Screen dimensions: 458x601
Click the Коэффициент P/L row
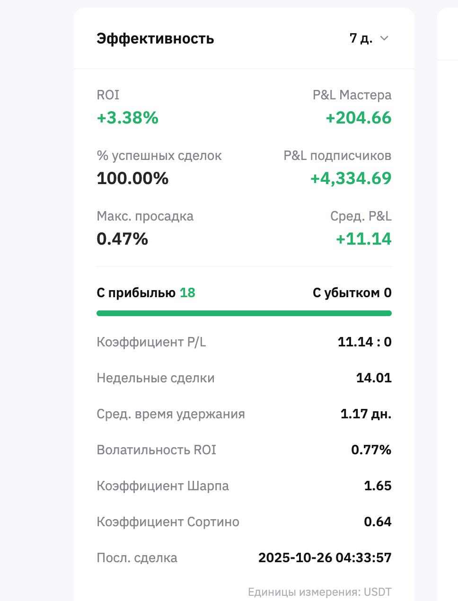[244, 342]
